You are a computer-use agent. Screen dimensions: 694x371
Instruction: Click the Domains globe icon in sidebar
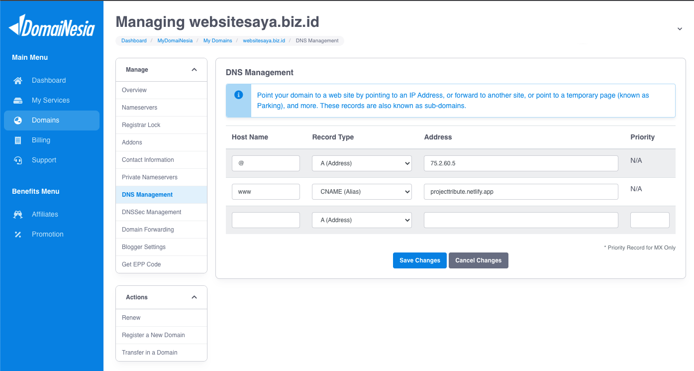(18, 120)
